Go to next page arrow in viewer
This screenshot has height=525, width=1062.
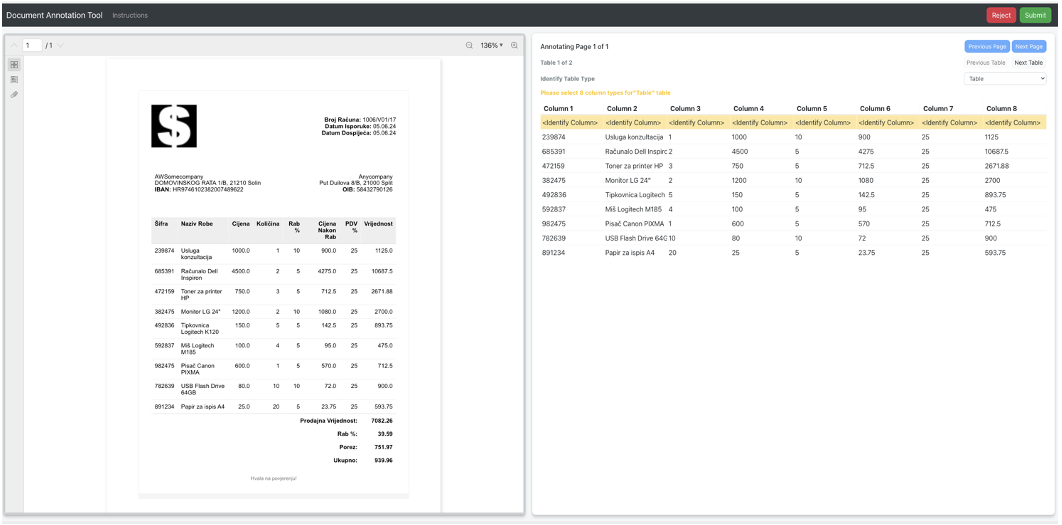click(61, 45)
